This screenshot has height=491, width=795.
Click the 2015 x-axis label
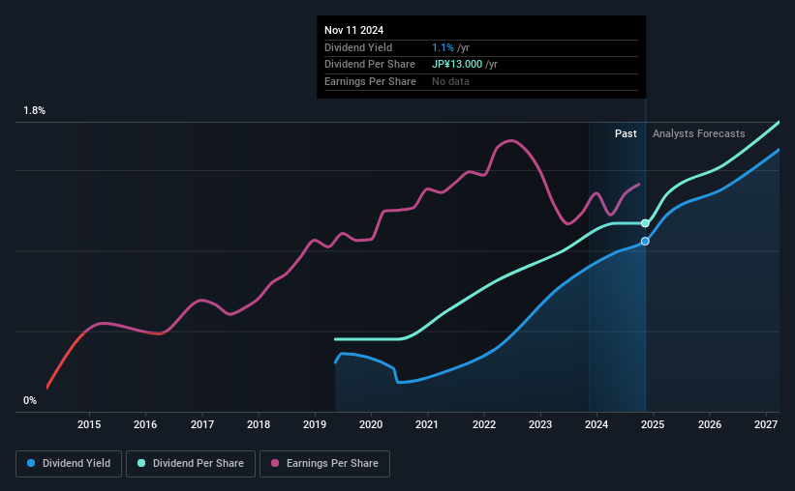pyautogui.click(x=89, y=424)
